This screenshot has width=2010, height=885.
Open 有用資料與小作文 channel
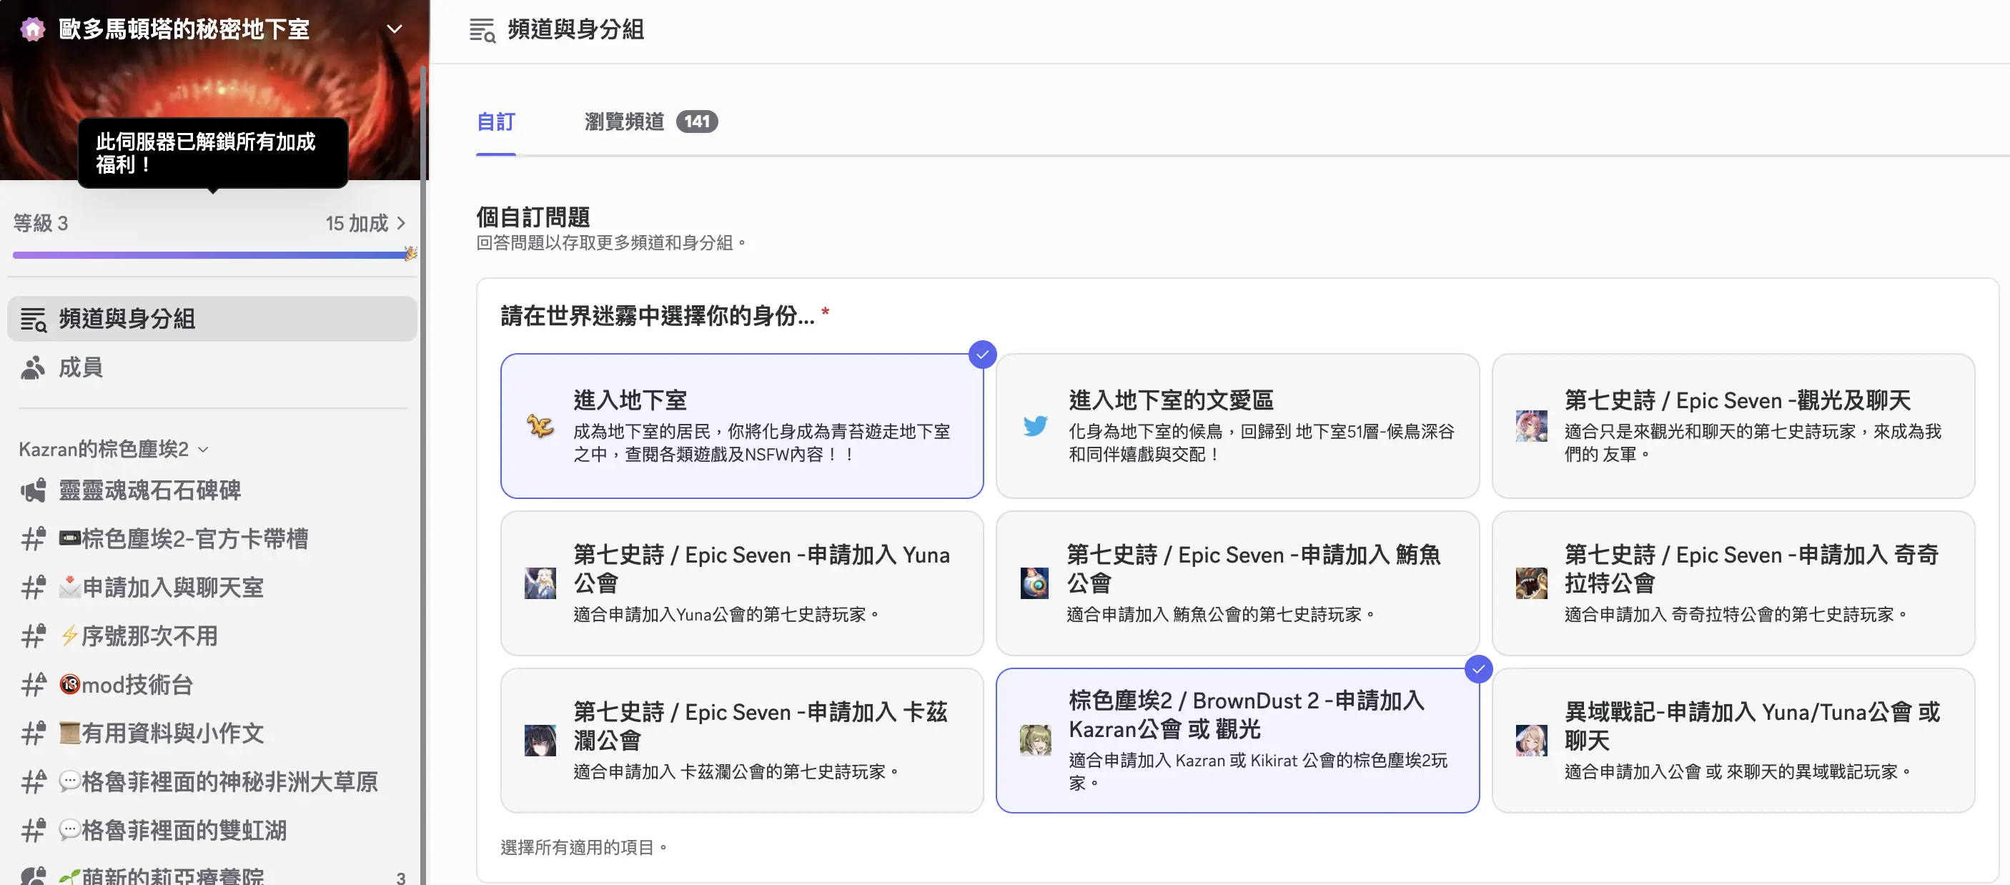click(212, 733)
